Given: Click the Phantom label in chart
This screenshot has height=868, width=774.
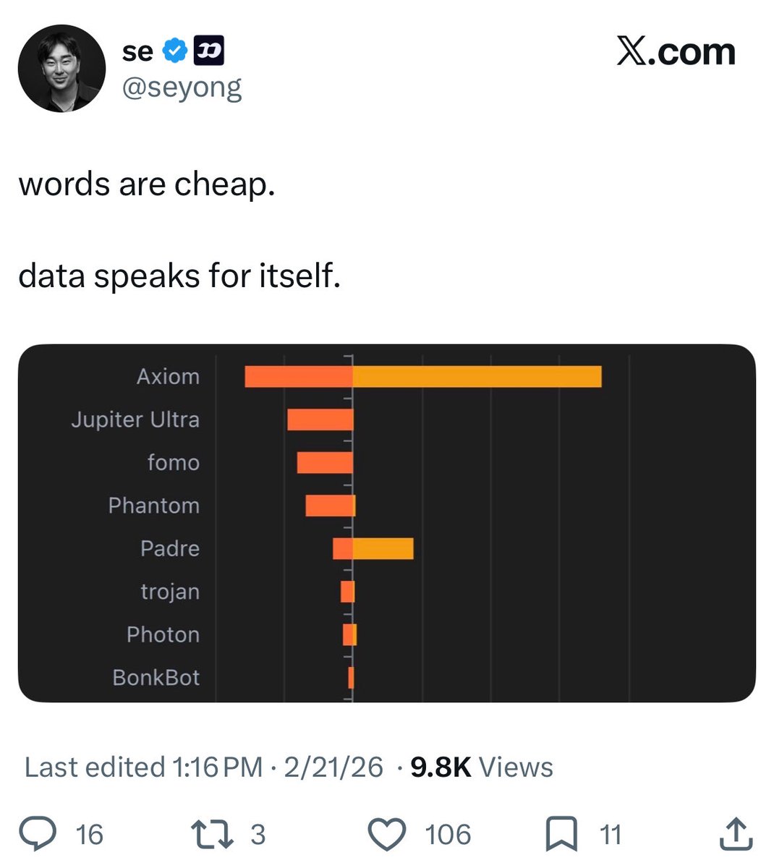Looking at the screenshot, I should [x=154, y=505].
